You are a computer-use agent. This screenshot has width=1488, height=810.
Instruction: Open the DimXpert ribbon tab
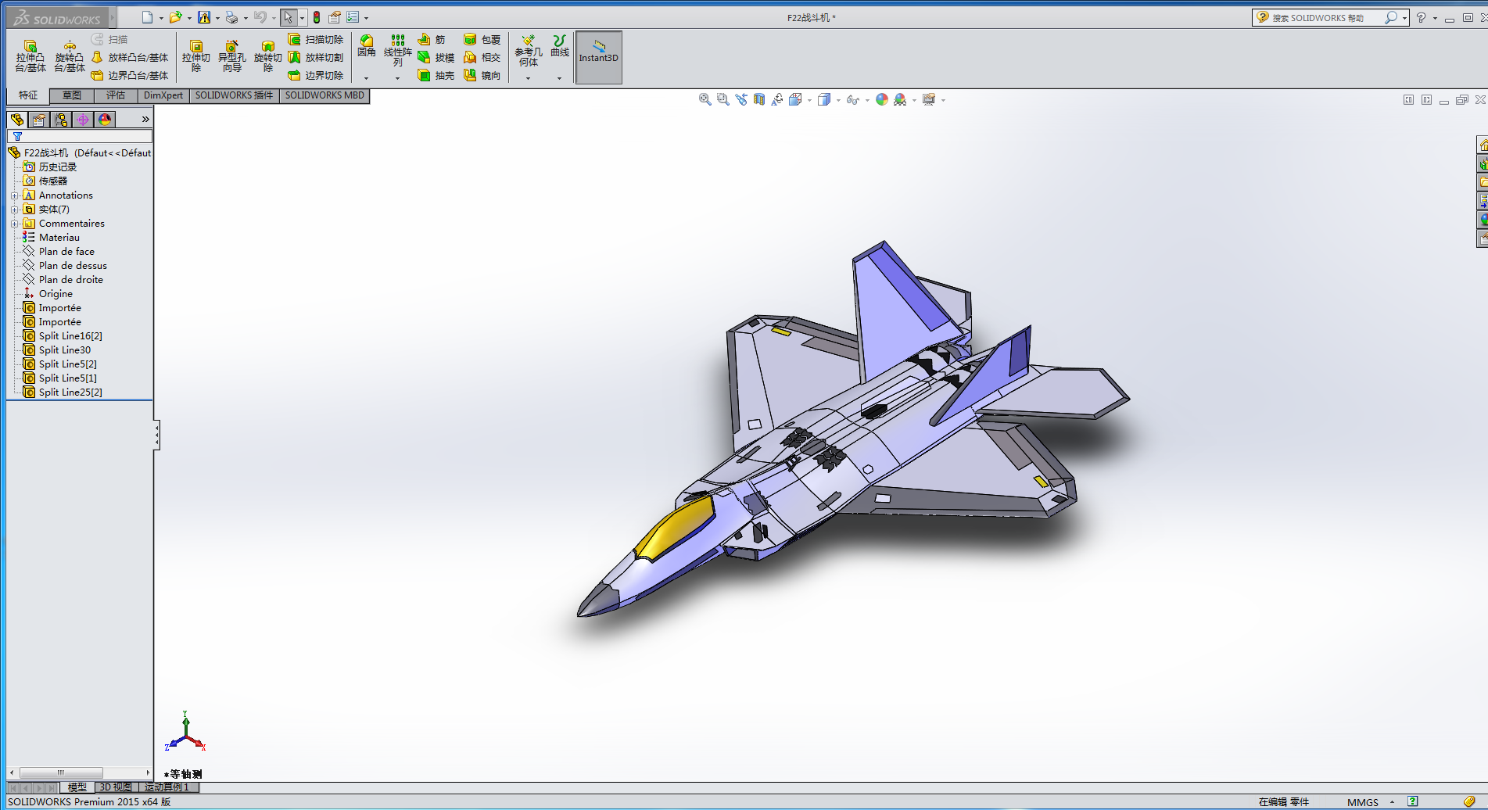point(163,95)
